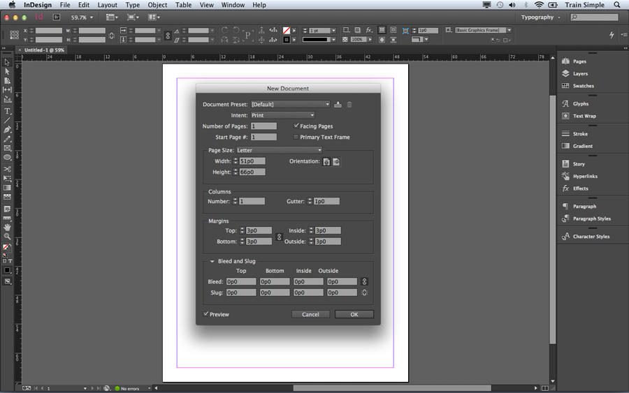Open the Intent dropdown

(x=282, y=115)
